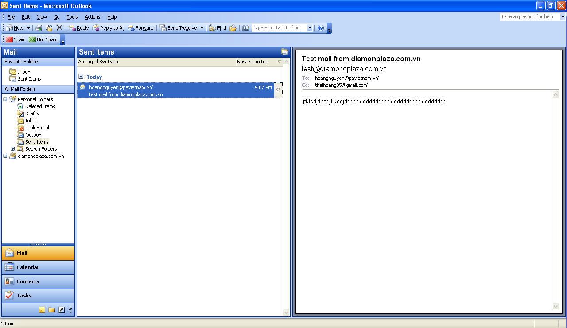Open the Address Book icon
Screen dimensions: 567x328
(245, 28)
